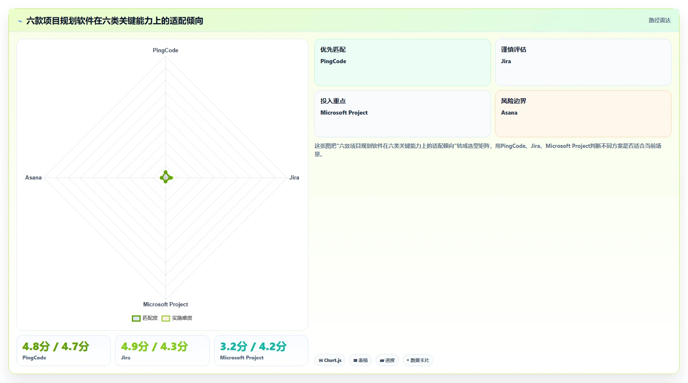The width and height of the screenshot is (688, 383).
Task: Select the Chart.js tag chip
Action: point(330,360)
